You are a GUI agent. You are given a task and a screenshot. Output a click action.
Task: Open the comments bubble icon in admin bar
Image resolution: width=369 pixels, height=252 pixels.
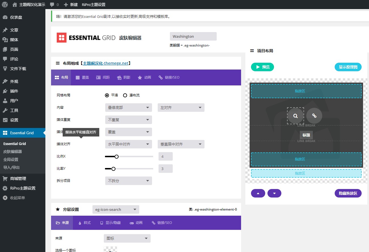(x=52, y=5)
